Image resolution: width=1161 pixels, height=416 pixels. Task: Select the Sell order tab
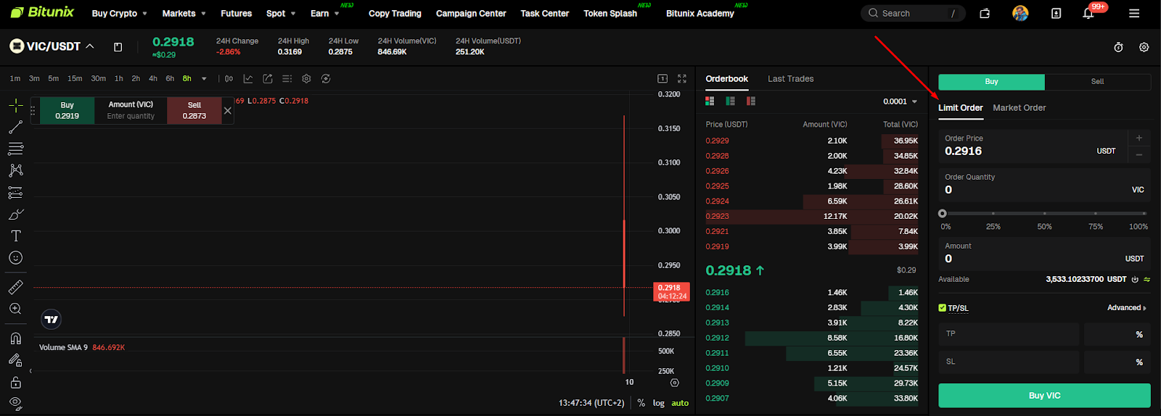click(x=1097, y=82)
